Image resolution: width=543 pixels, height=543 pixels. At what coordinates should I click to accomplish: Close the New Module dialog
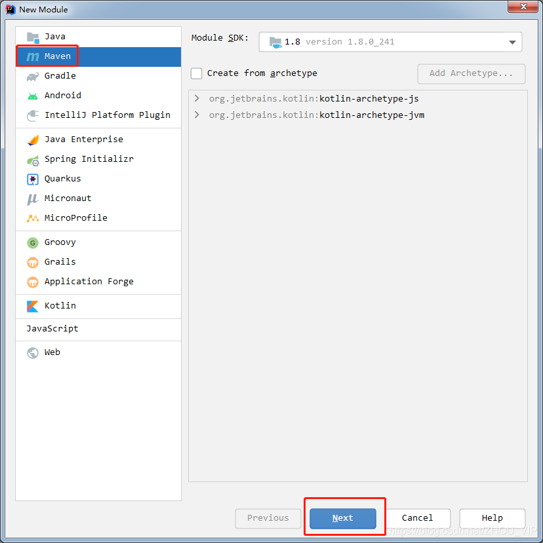click(x=523, y=7)
